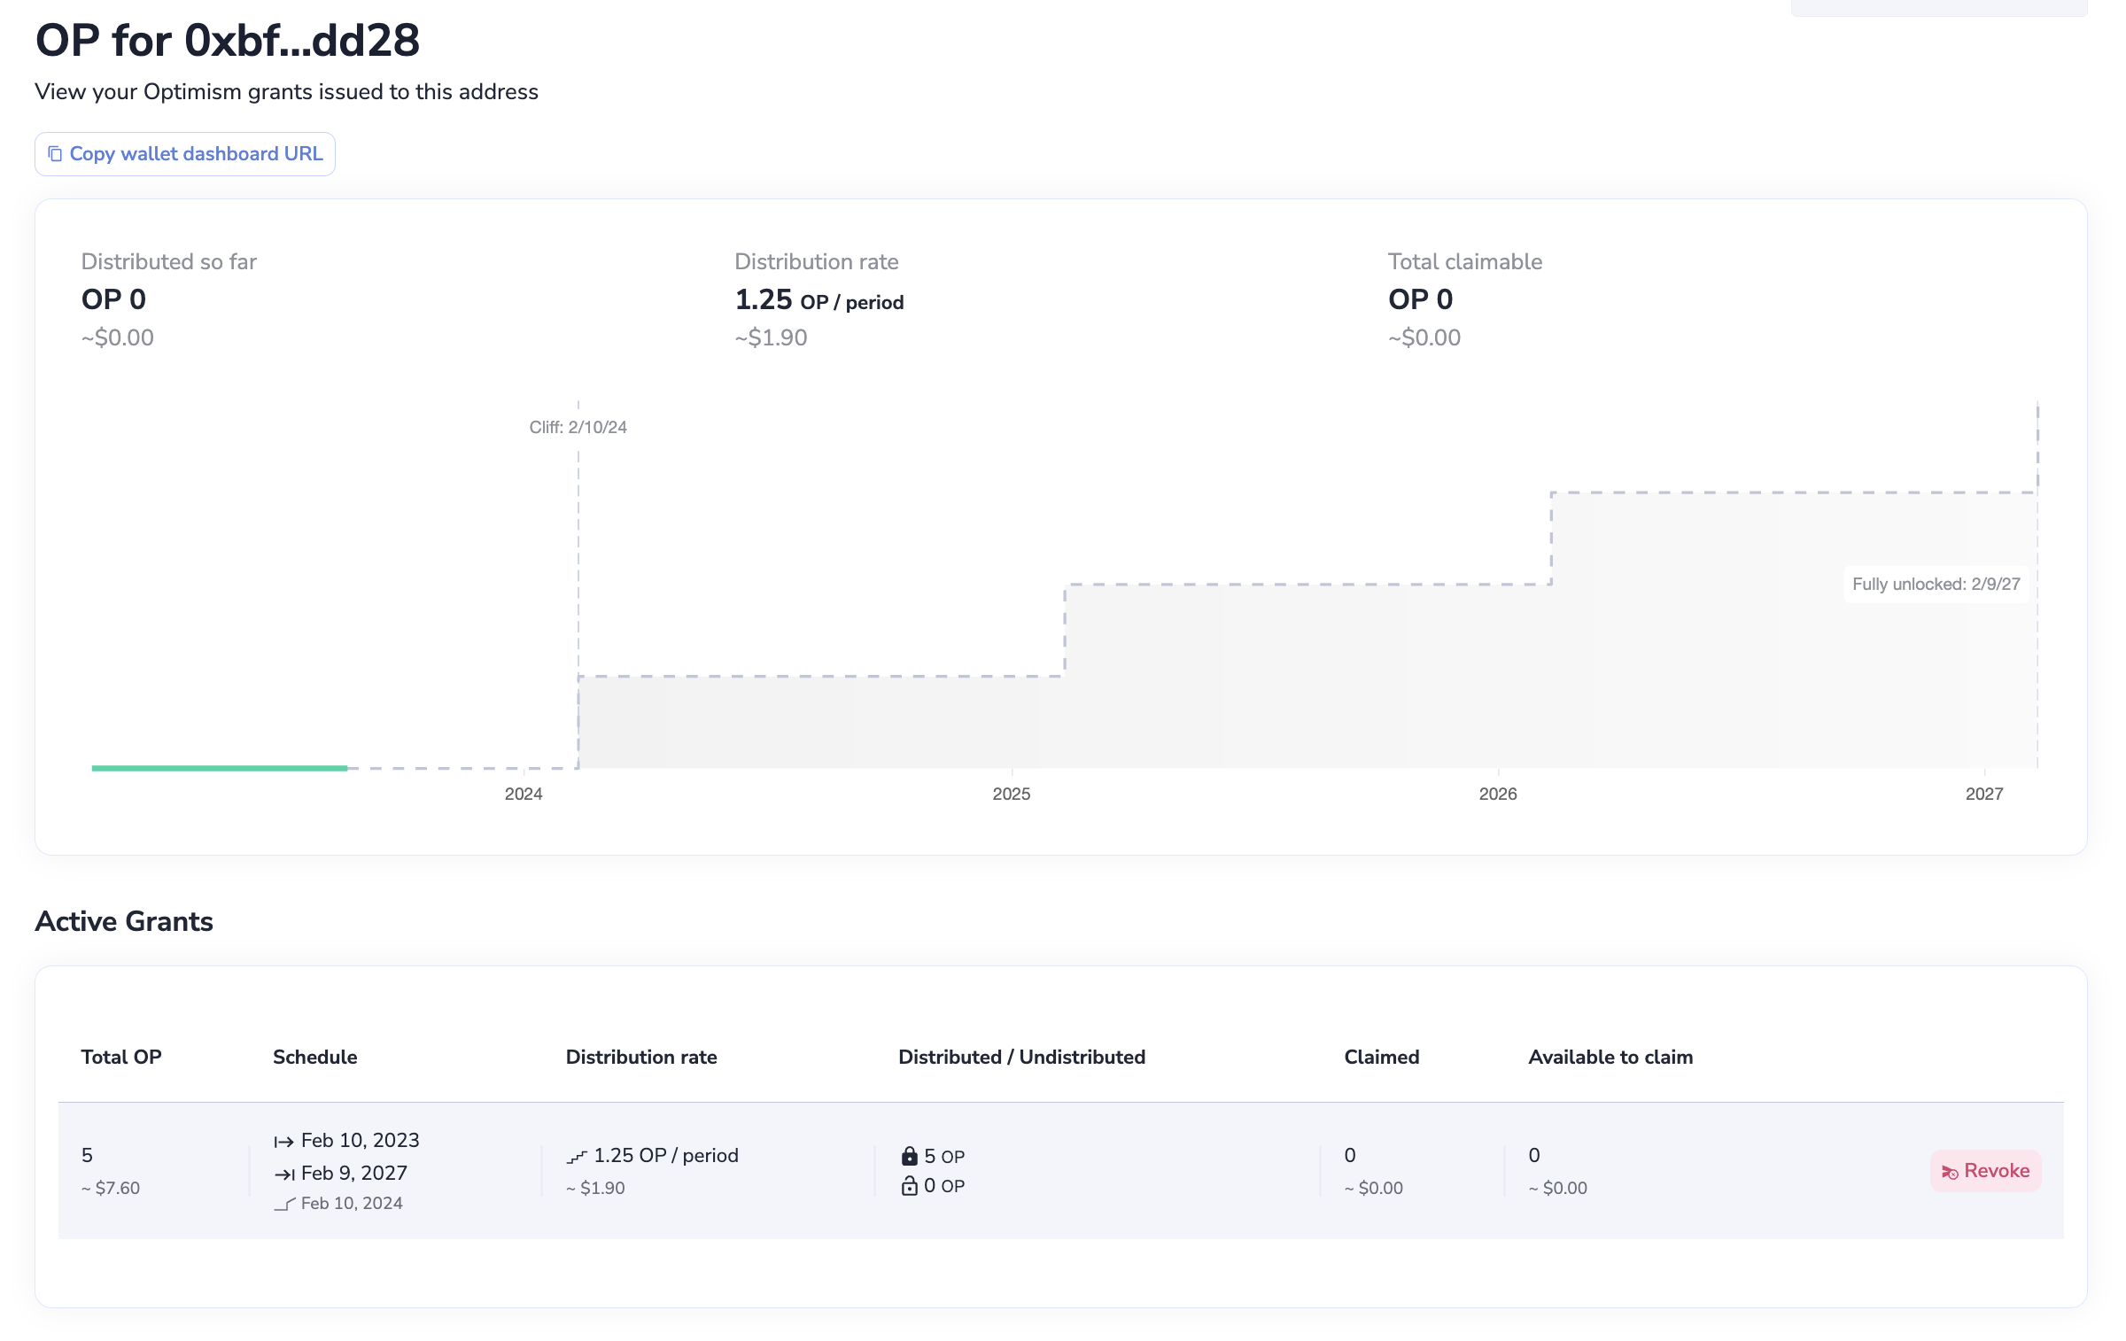Click the step icon beside 1.25 OP / period
This screenshot has height=1341, width=2126.
click(x=577, y=1157)
